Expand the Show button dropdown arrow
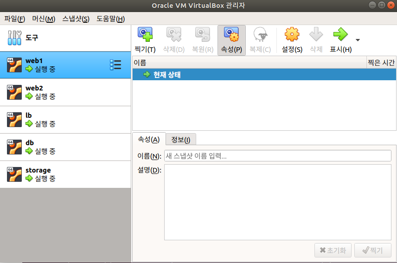Screen dimensions: 397x263 click(358, 40)
